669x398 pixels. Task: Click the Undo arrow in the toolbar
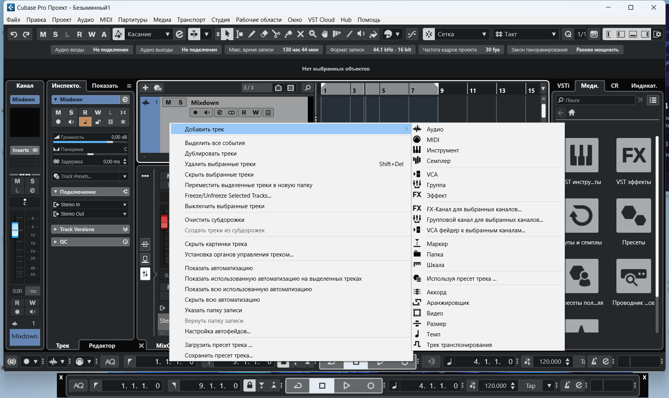point(14,34)
